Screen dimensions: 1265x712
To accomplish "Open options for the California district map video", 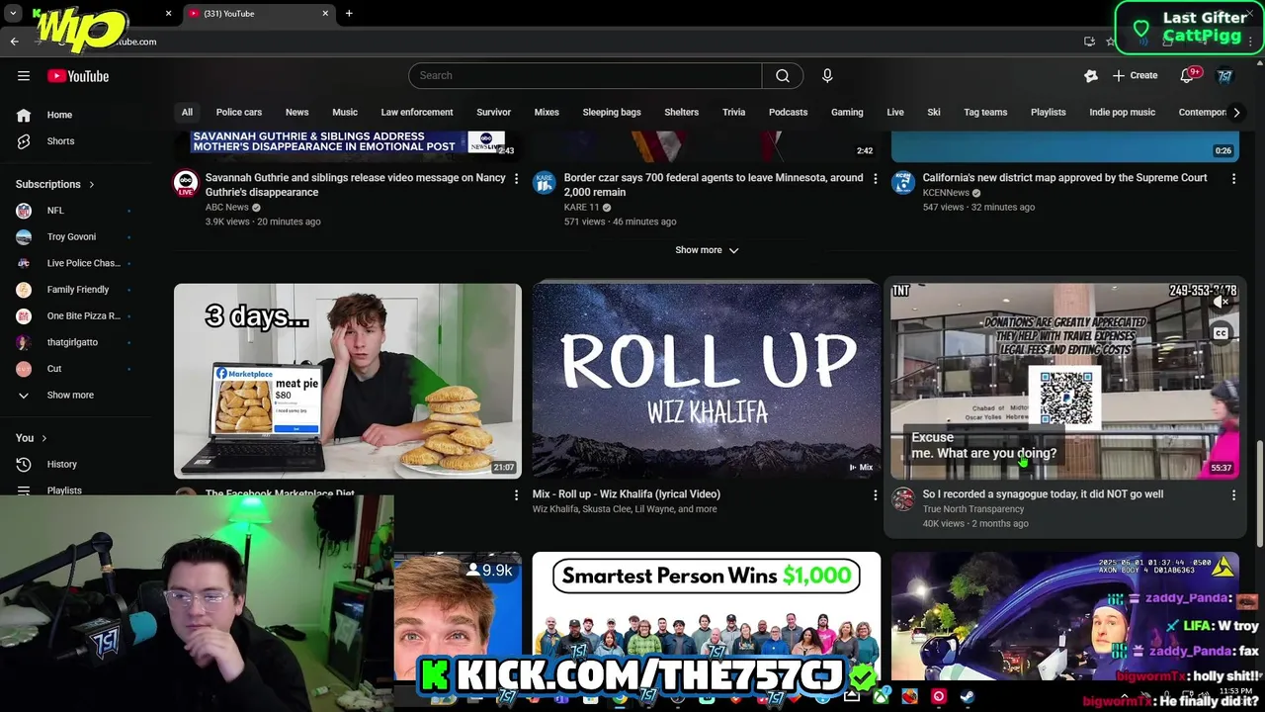I will (1233, 179).
